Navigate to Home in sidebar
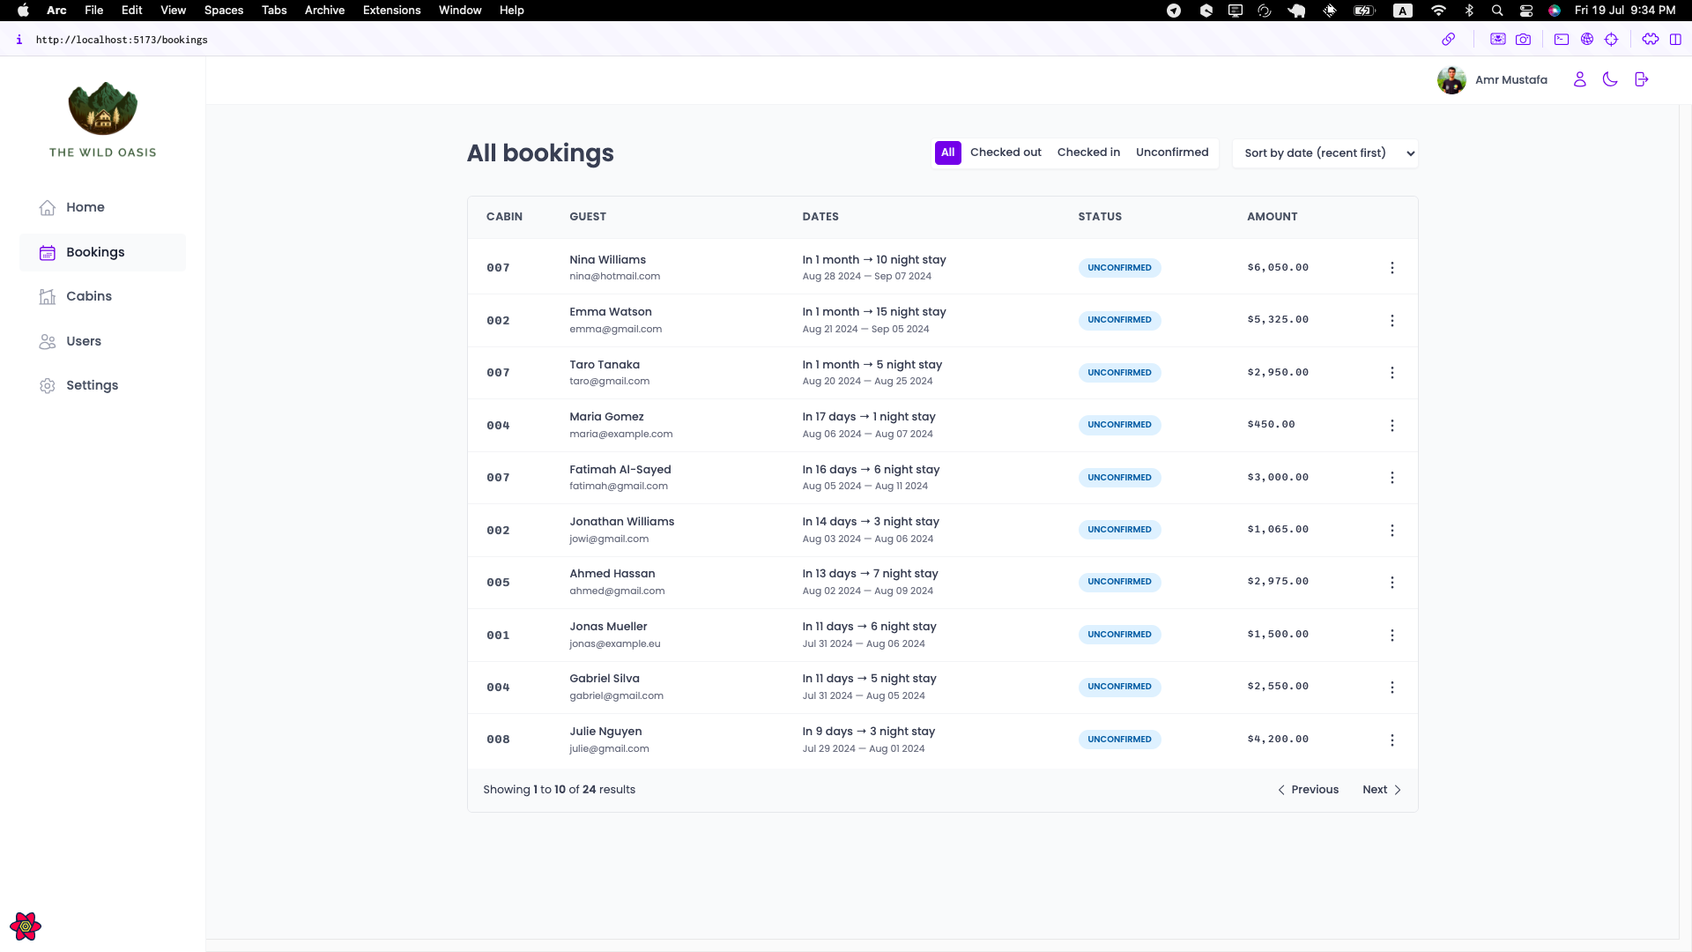This screenshot has height=952, width=1692. pyautogui.click(x=85, y=207)
